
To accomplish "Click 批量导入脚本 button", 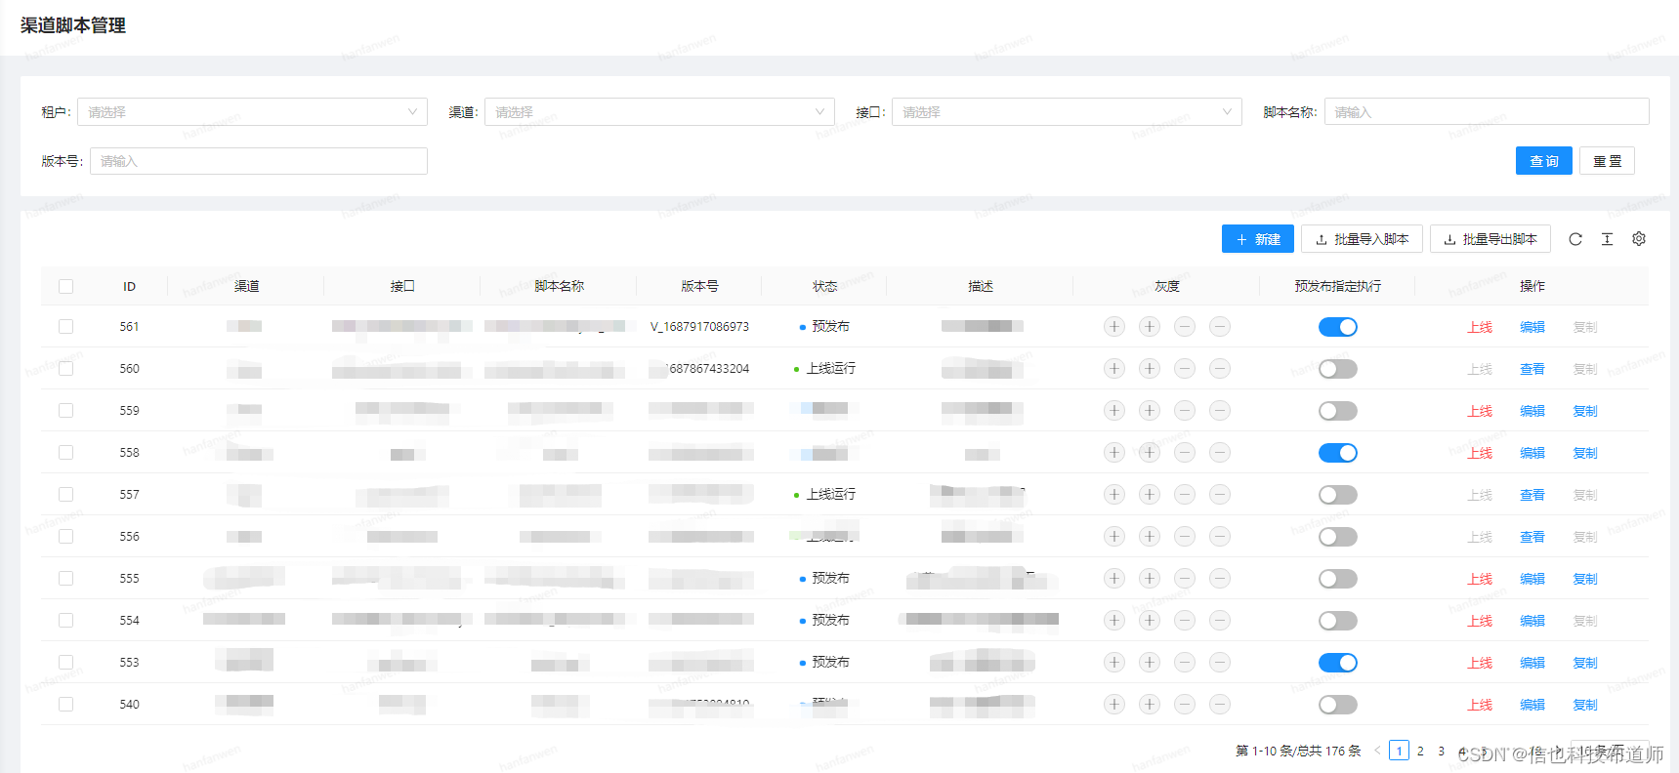I will coord(1362,239).
